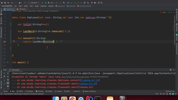Image resolution: width=178 pixels, height=100 pixels.
Task: Run ClassesKt with the green play icon
Action: point(43,3)
